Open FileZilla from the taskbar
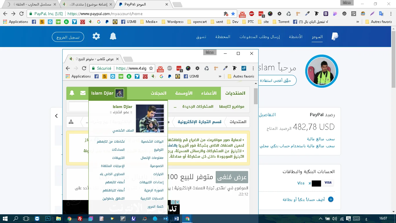 [80, 219]
